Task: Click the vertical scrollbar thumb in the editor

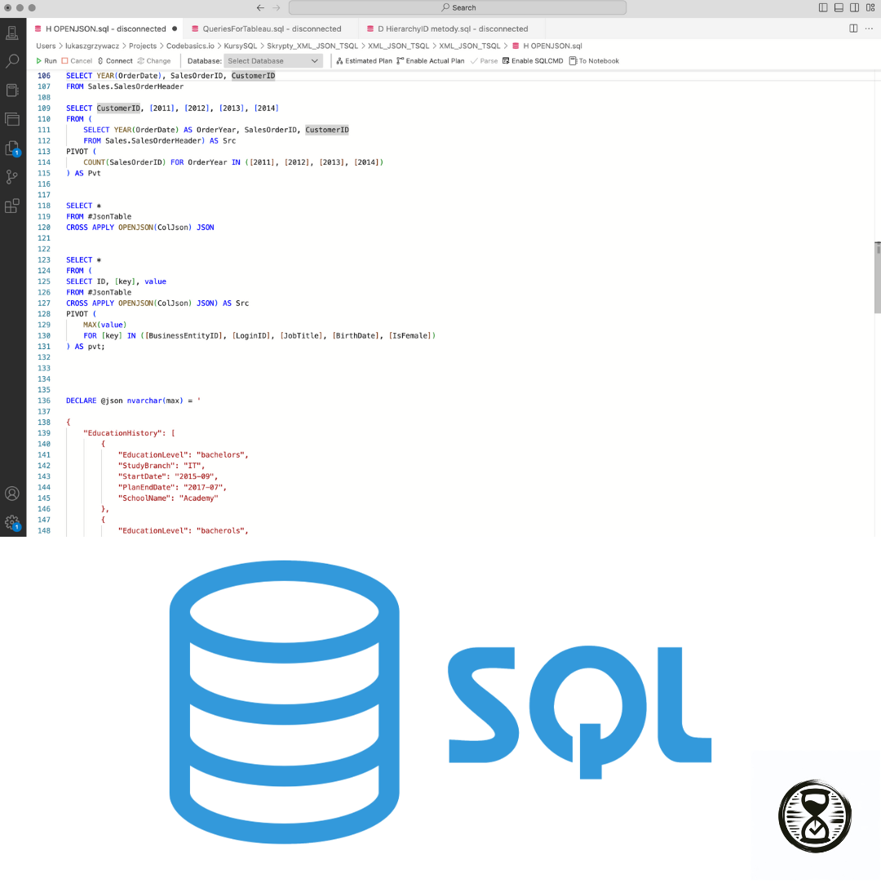Action: 877,277
